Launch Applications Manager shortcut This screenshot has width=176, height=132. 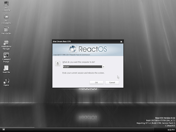point(6,45)
